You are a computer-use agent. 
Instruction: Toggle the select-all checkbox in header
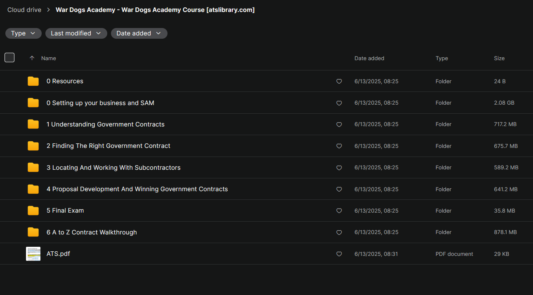[9, 58]
